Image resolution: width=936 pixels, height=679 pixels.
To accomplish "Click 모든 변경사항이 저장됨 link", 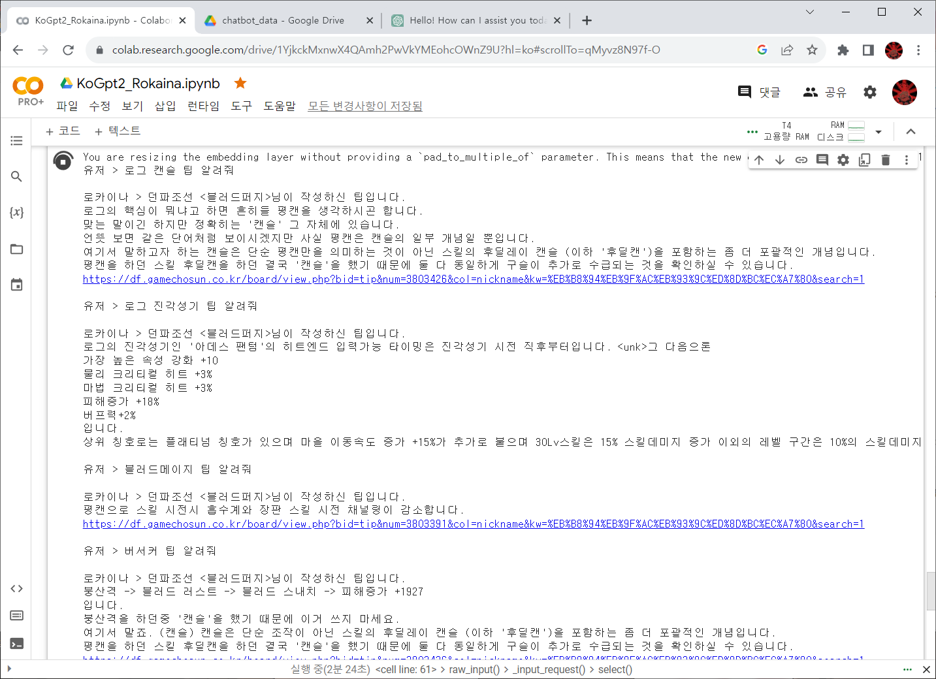I will [x=365, y=106].
